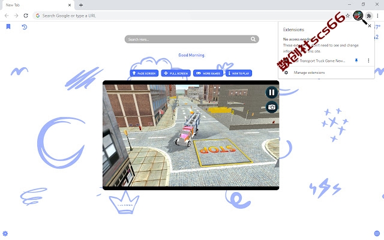This screenshot has width=384, height=240.
Task: Click the magnifier search icon
Action: [253, 39]
